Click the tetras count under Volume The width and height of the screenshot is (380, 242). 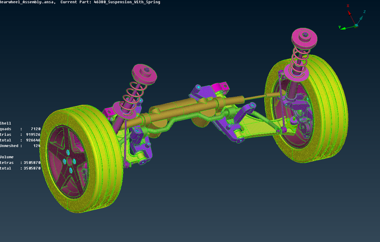coord(34,163)
